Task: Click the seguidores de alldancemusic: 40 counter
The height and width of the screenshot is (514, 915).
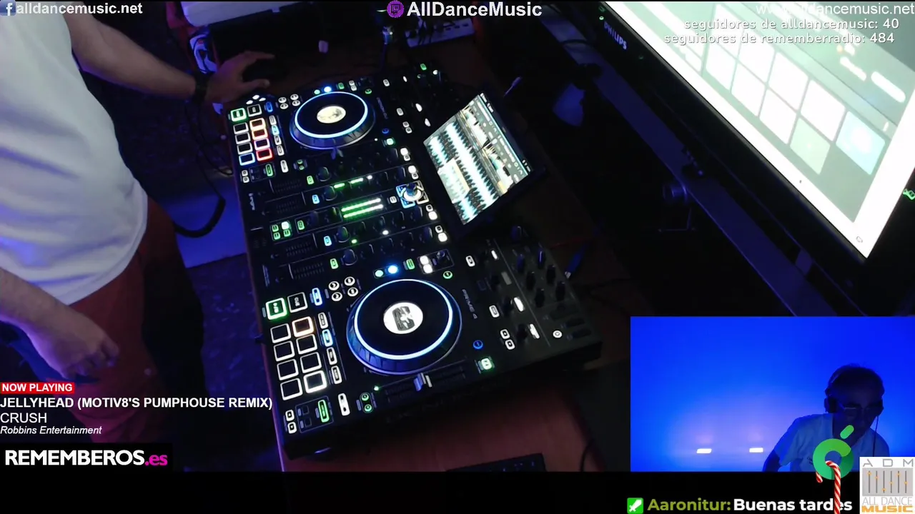Action: (791, 24)
